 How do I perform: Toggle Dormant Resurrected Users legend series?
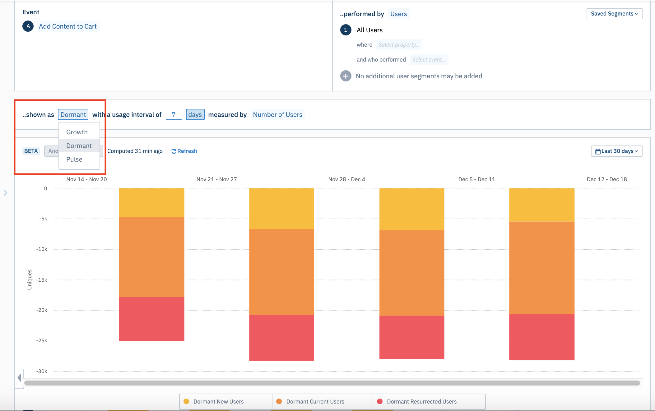[421, 402]
